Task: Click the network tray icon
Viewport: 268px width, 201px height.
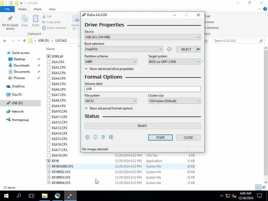Action: [x=228, y=196]
